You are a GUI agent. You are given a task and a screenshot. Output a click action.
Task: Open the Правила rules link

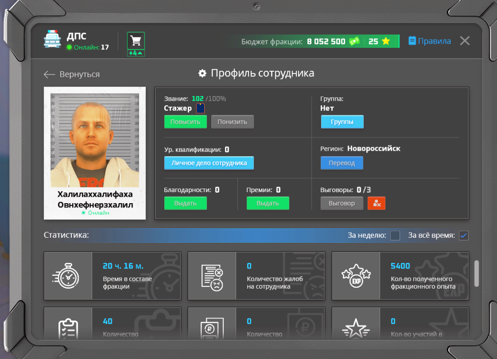429,41
